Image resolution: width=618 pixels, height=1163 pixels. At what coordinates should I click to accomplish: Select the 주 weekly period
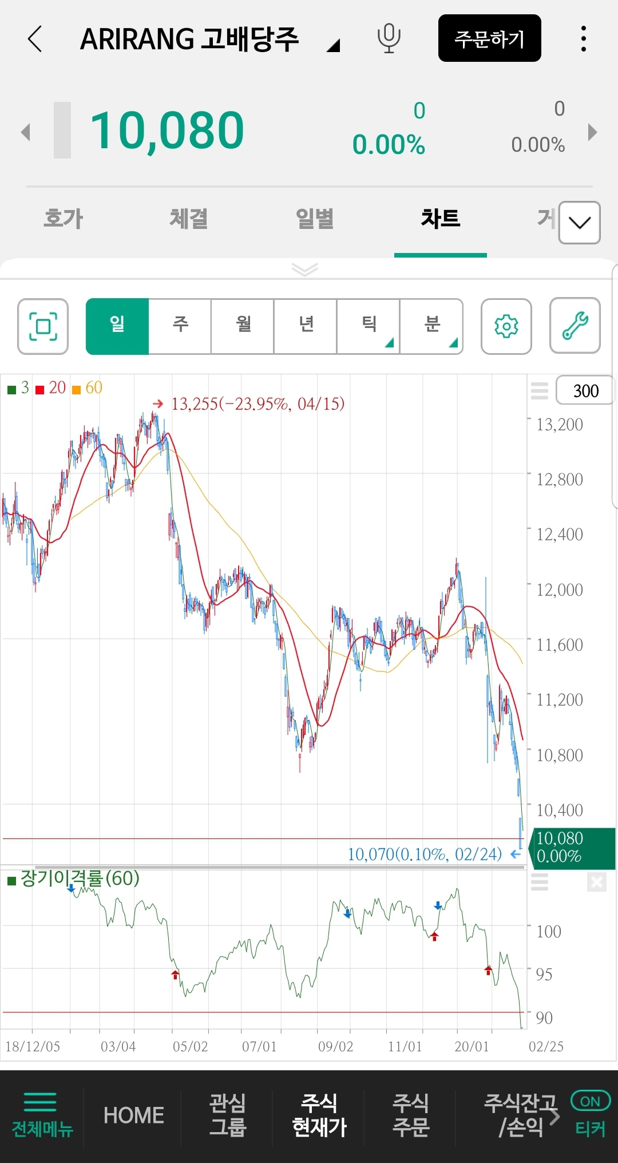[180, 326]
